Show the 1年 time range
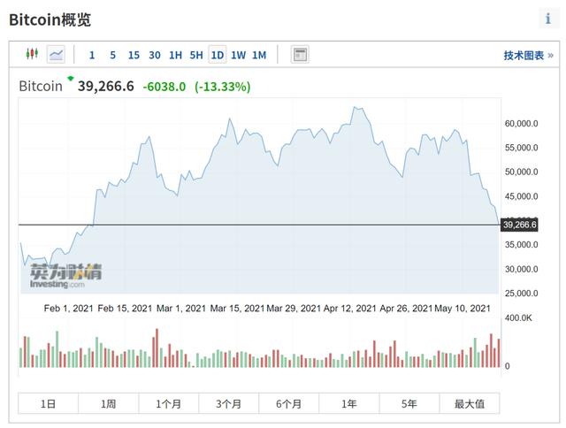Viewport: 566px width, 428px height. pyautogui.click(x=349, y=403)
